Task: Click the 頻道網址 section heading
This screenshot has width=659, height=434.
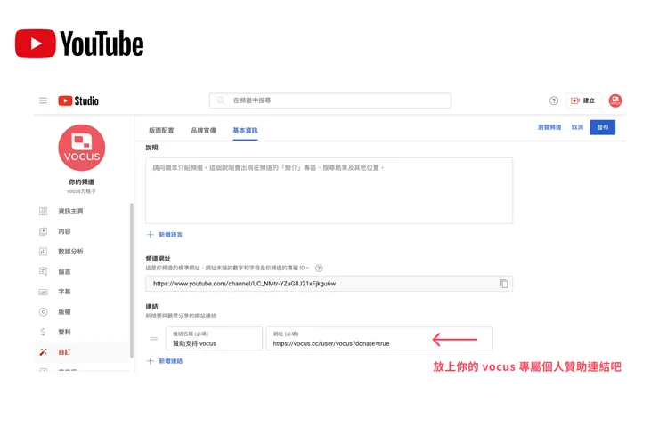Action: 158,259
